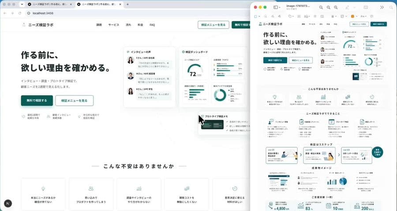Click 調査やインタビューの card in browser
This screenshot has width=397, height=211.
pyautogui.click(x=139, y=194)
